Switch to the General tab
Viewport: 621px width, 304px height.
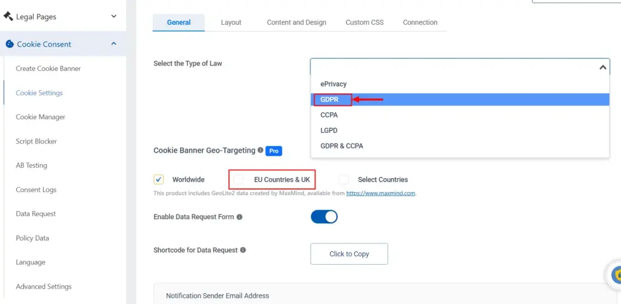(x=179, y=22)
